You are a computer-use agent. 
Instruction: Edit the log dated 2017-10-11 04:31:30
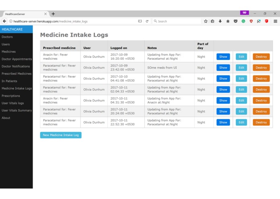point(241,100)
